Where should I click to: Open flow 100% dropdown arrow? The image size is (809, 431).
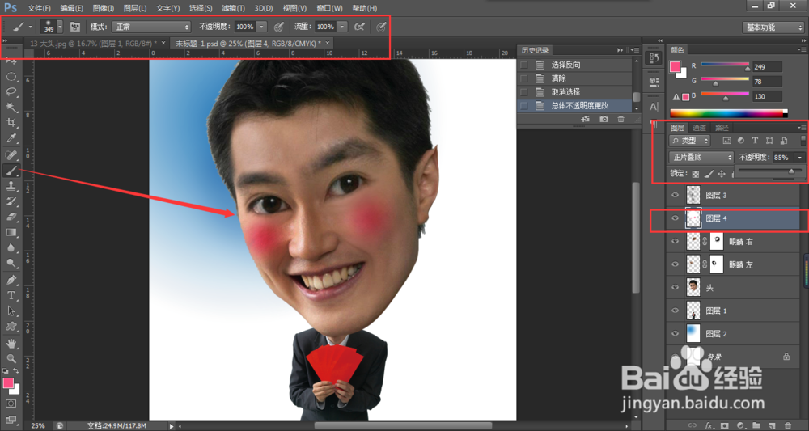point(342,27)
